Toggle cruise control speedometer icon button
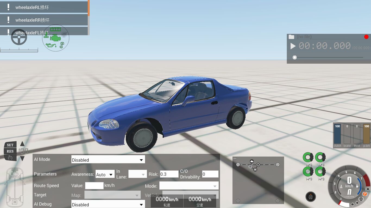Screen dimensions: 371x208 (10, 158)
